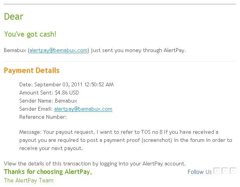Click the Date September 03, 2011 line
The width and height of the screenshot is (240, 187).
pyautogui.click(x=67, y=84)
